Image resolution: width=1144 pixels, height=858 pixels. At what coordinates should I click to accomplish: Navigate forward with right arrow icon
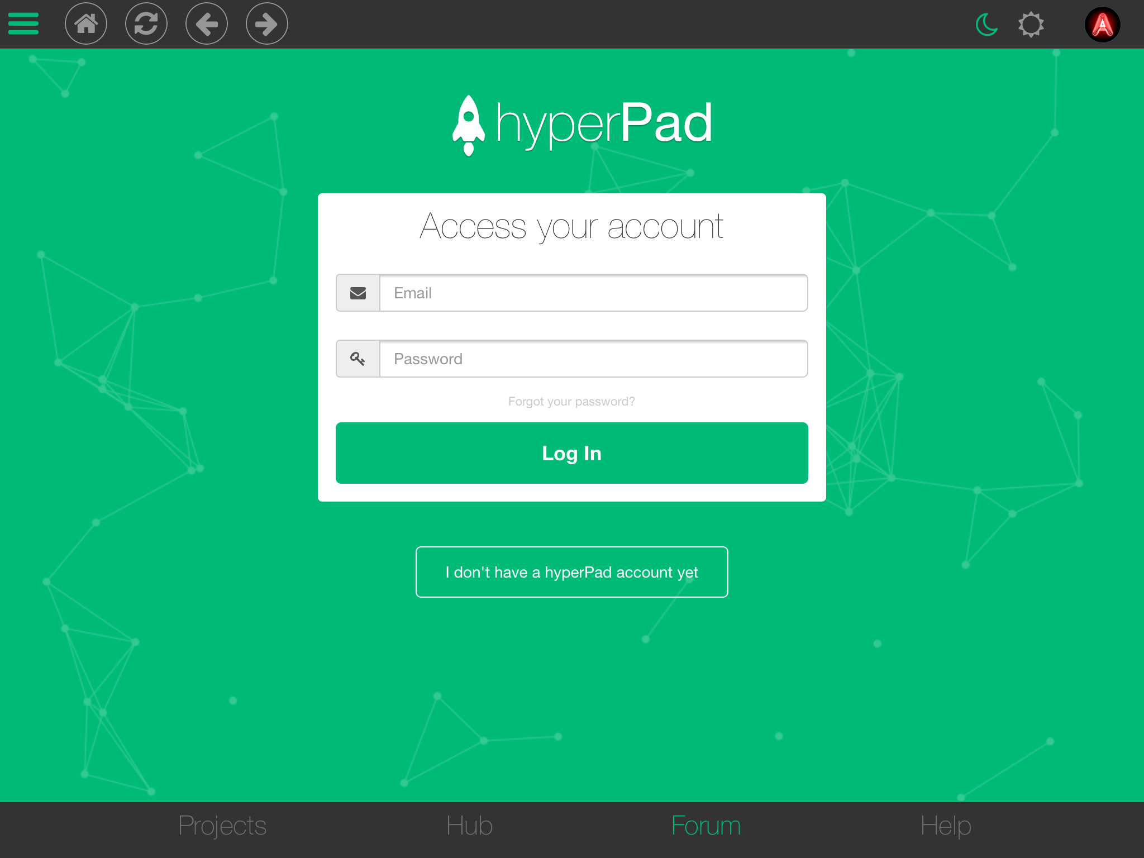tap(267, 24)
